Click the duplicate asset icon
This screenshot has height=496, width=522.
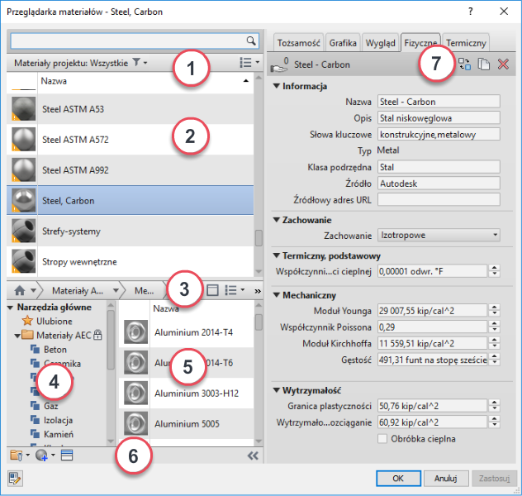pyautogui.click(x=484, y=64)
